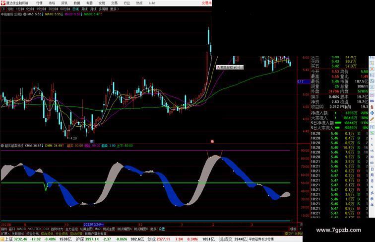Choose the 月 monthly period in right sidebar
The height and width of the screenshot is (242, 375).
(x=372, y=181)
